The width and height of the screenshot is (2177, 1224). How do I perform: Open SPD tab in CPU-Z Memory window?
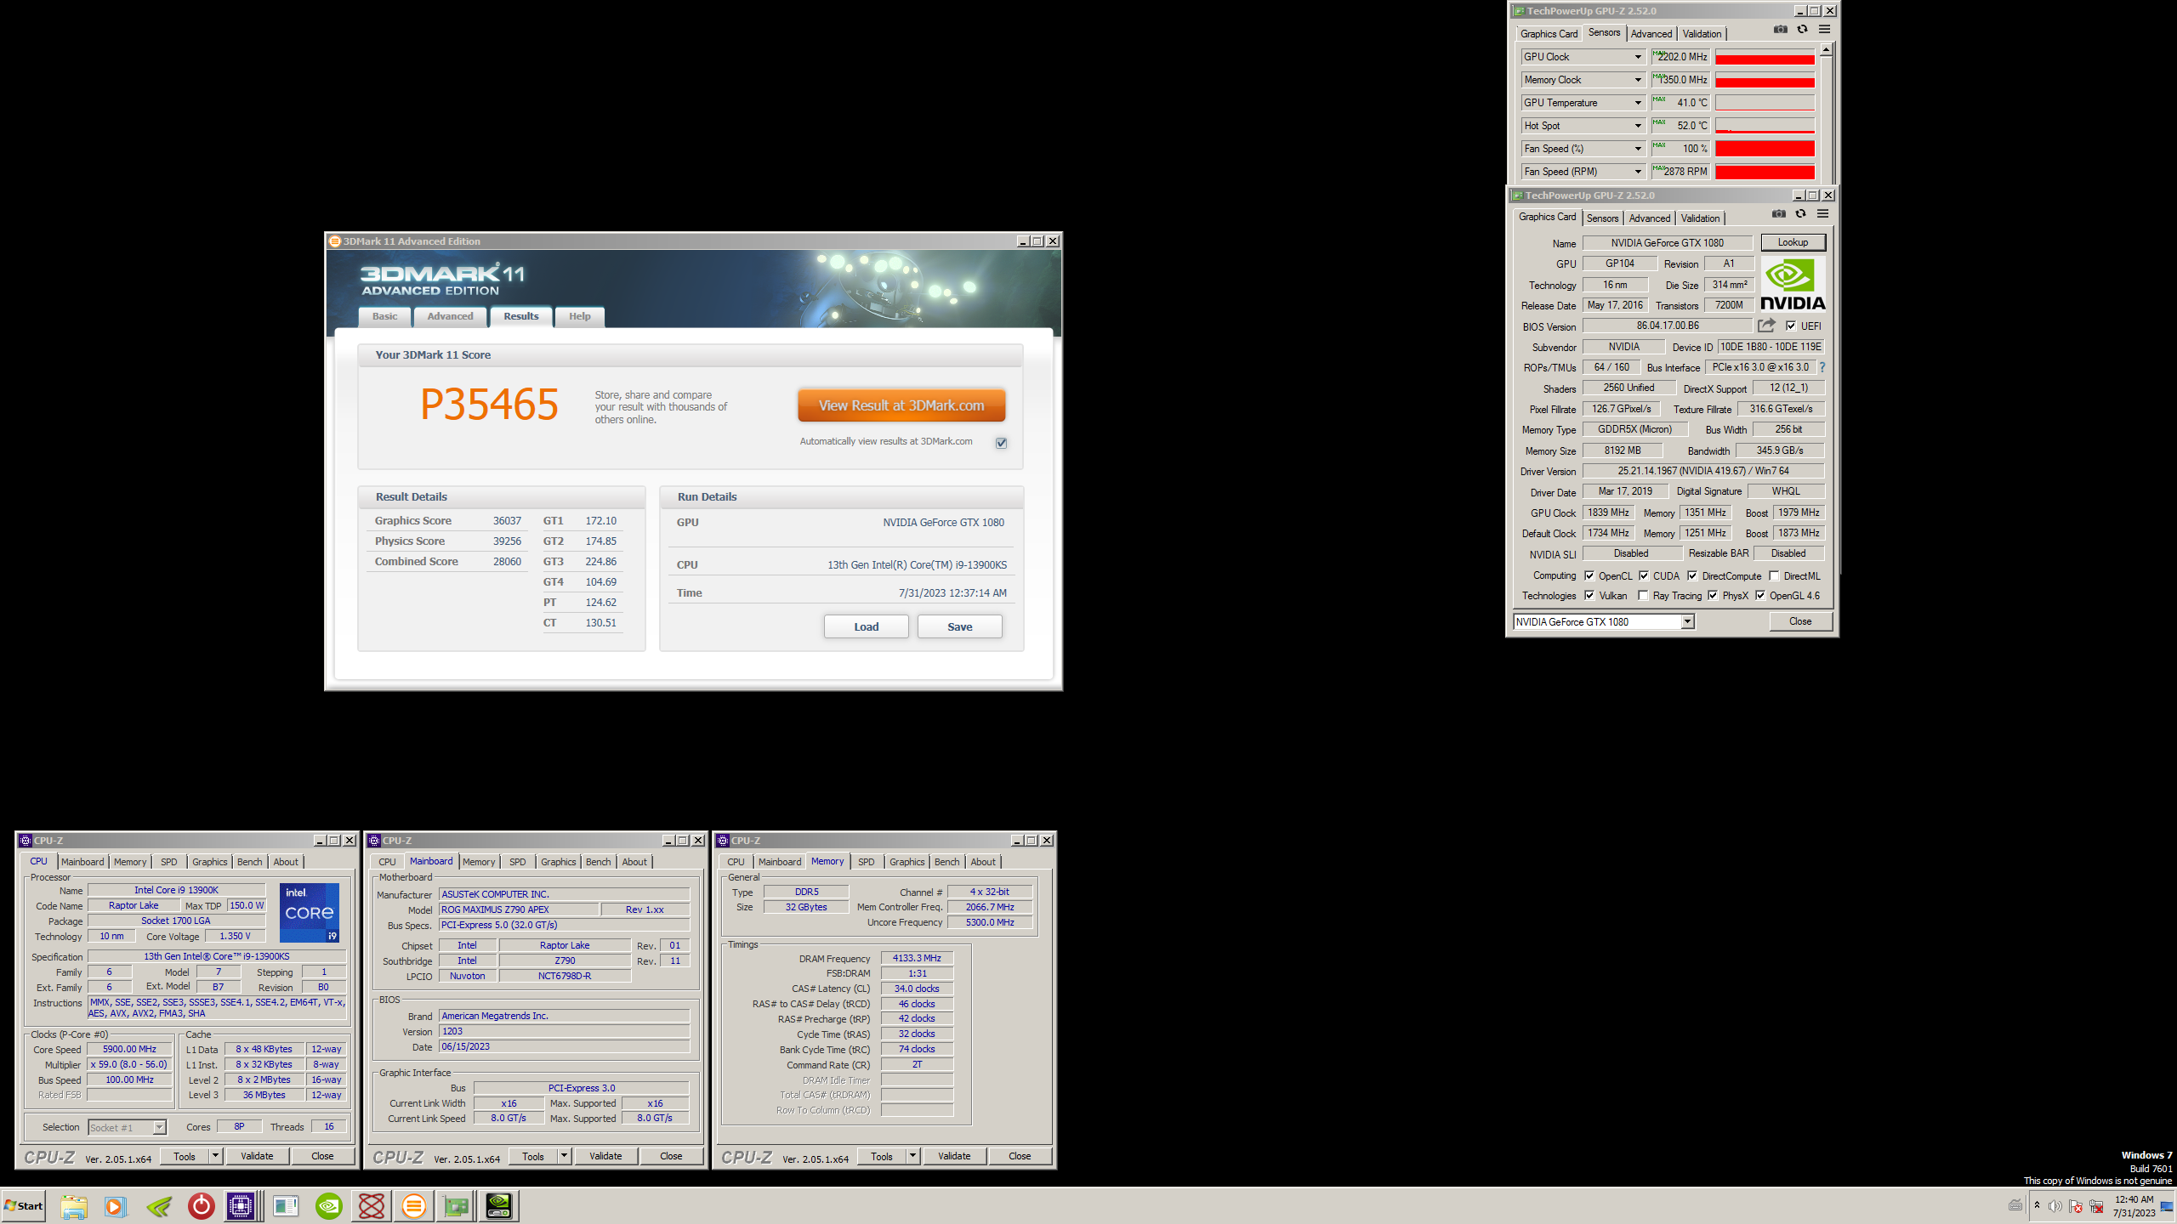point(866,862)
